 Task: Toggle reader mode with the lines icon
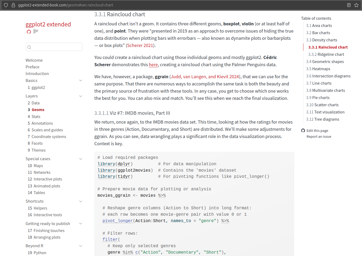coord(36,31)
